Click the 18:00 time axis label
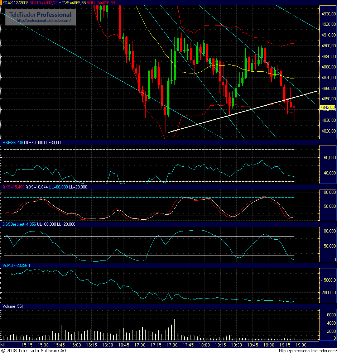337x354 pixels. [x=204, y=345]
